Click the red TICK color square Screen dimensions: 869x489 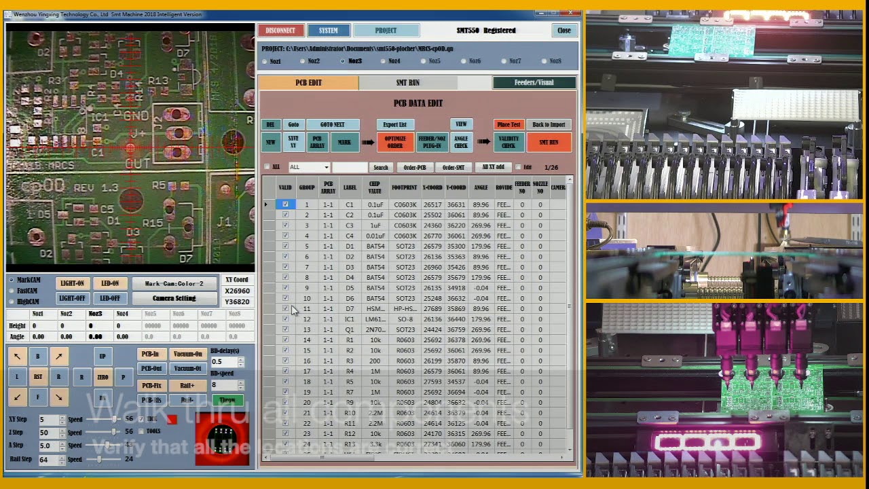(172, 419)
